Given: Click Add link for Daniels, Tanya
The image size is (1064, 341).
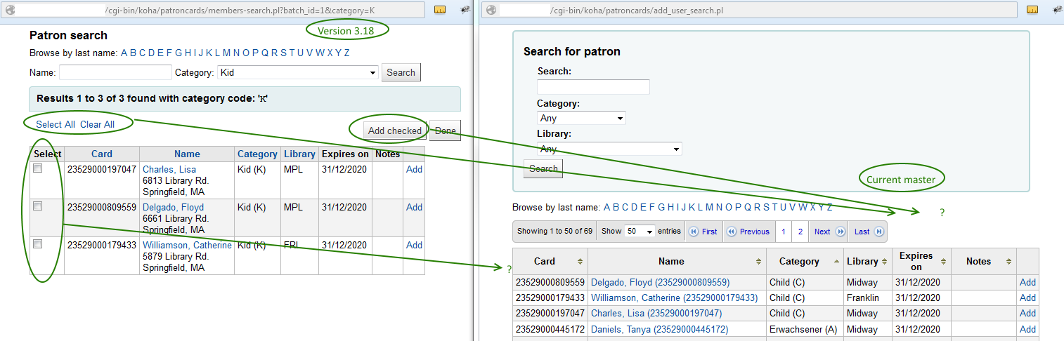Looking at the screenshot, I should (1027, 329).
